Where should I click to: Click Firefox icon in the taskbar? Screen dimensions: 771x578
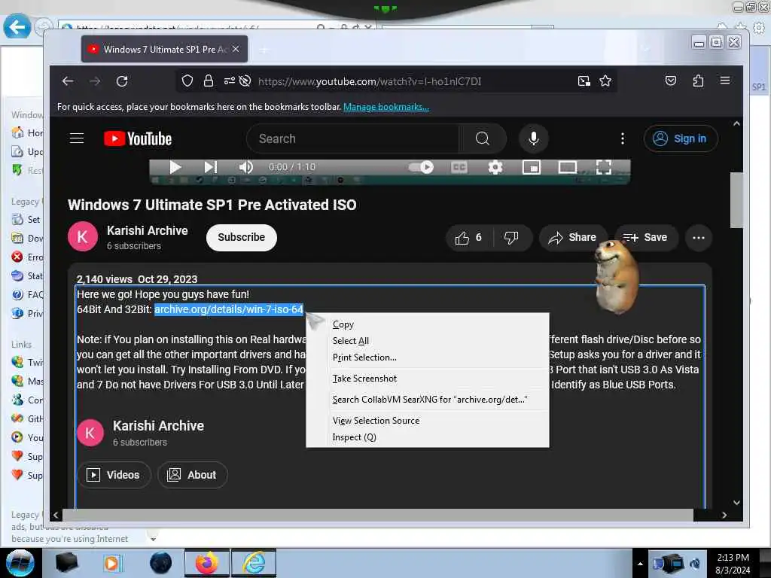pos(206,563)
